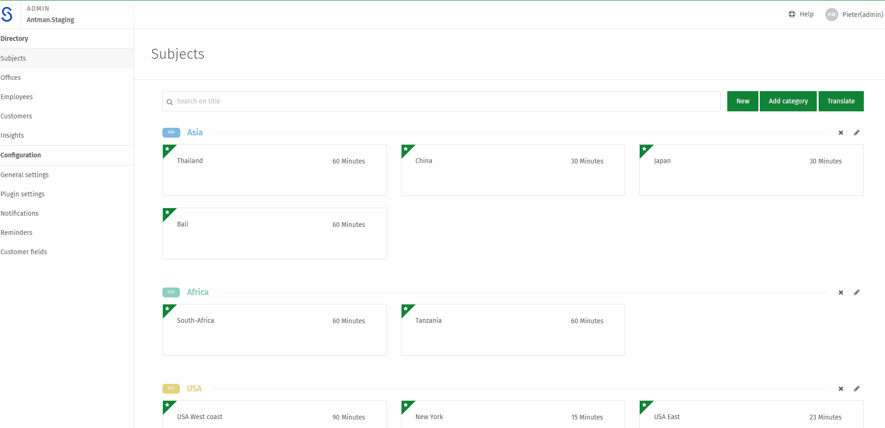
Task: Edit the USA category with its pencil icon
Action: [x=857, y=389]
